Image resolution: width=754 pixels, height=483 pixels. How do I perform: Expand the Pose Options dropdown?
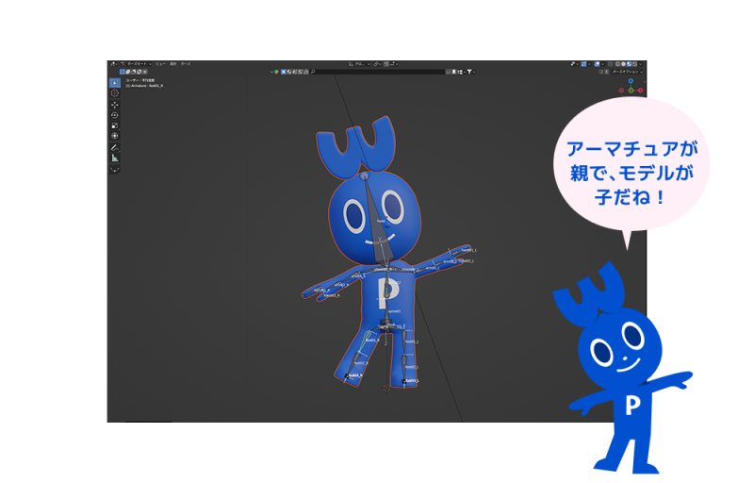point(629,72)
